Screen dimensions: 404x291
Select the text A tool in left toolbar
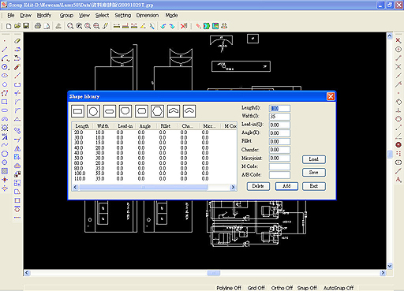5,136
